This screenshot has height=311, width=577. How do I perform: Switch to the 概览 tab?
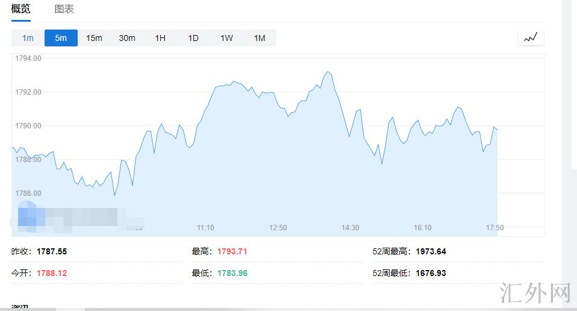click(x=20, y=10)
